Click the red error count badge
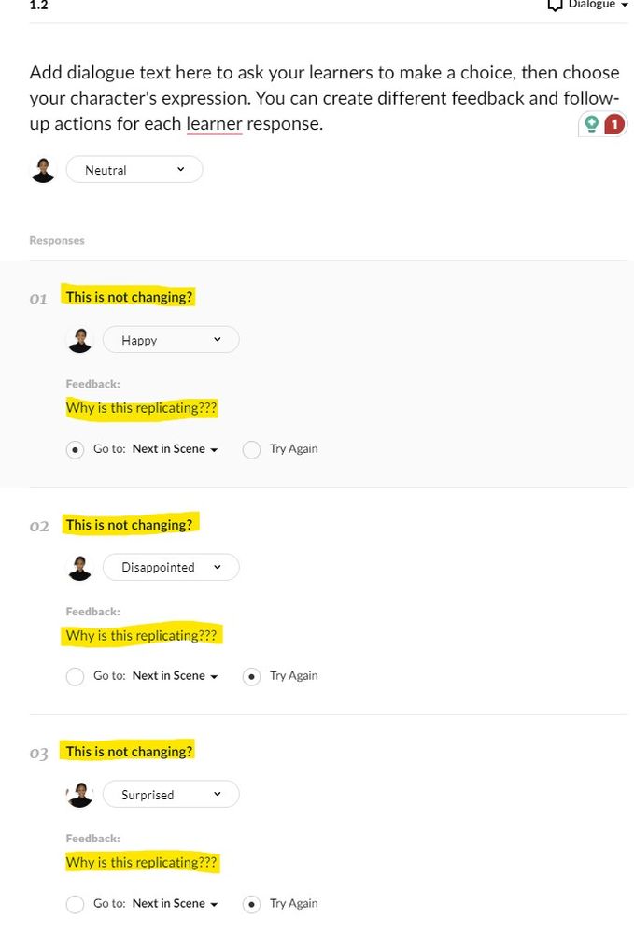 613,124
